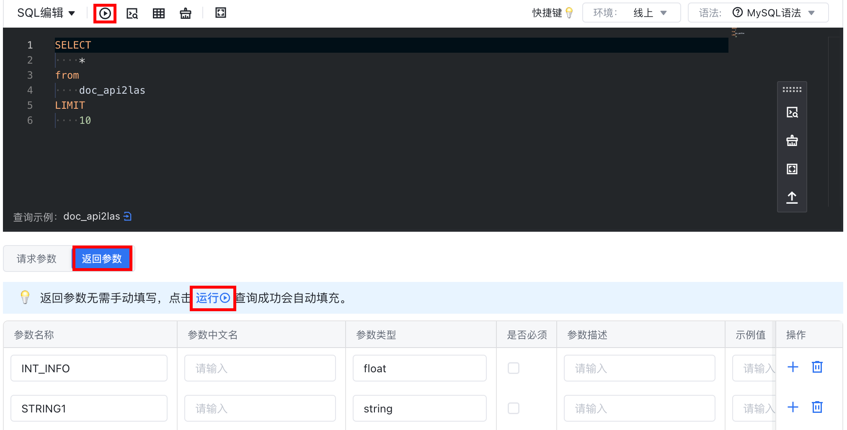
Task: Click the SELECT keyword on line 1
Action: pyautogui.click(x=73, y=45)
